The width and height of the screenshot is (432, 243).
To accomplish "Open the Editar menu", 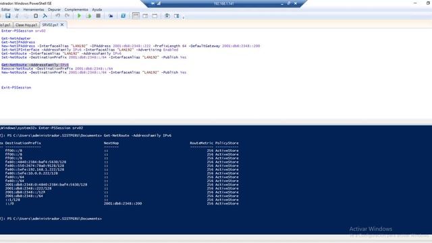I will [5, 9].
